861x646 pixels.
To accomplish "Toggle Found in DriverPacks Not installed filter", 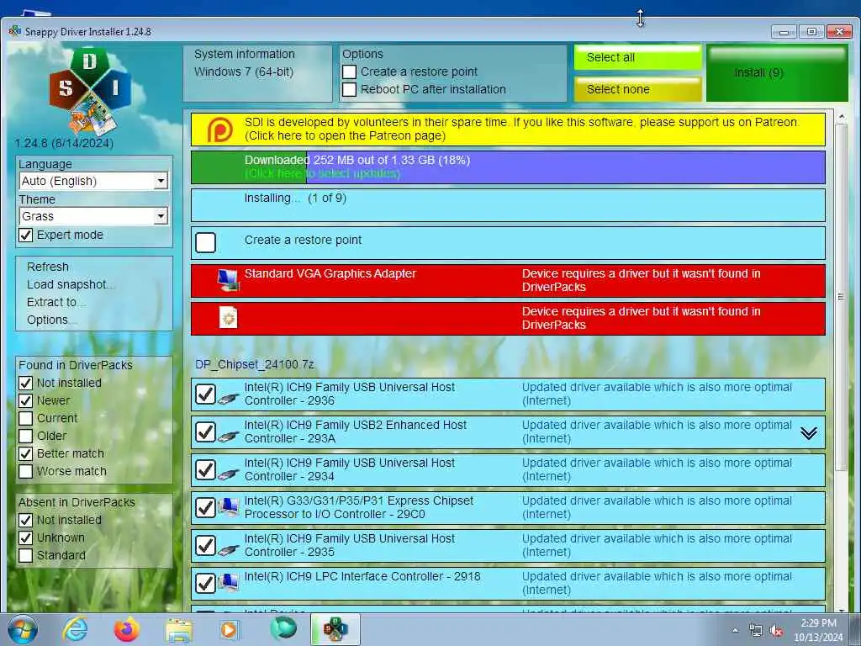I will (26, 383).
